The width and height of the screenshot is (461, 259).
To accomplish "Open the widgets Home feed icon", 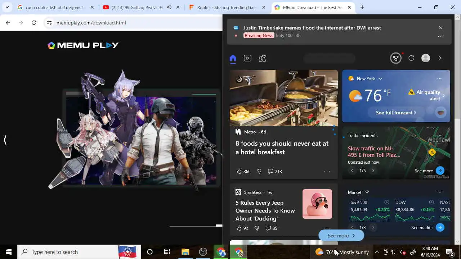I will 233,58.
